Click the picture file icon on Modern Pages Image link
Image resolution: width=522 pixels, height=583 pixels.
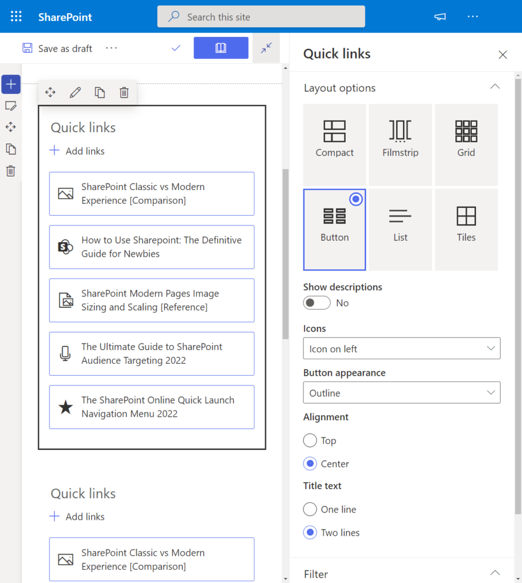point(66,300)
